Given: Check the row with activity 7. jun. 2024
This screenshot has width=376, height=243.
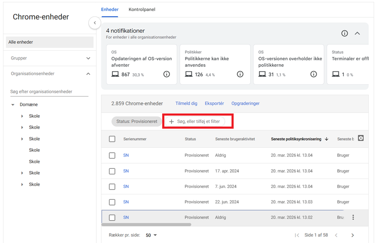Looking at the screenshot, I should tap(112, 186).
